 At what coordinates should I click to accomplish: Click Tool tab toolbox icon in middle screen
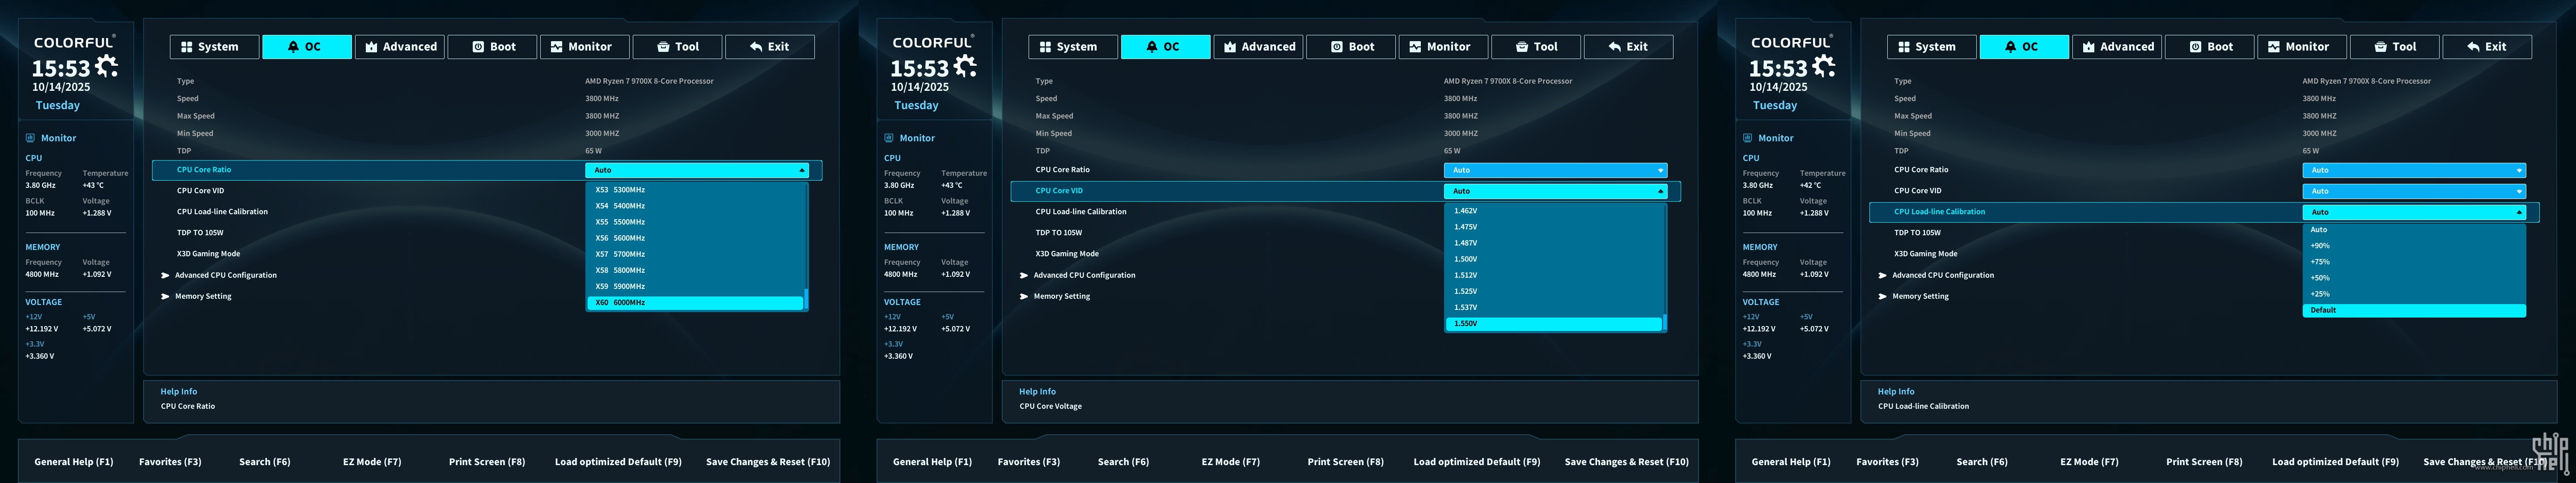pos(1522,47)
